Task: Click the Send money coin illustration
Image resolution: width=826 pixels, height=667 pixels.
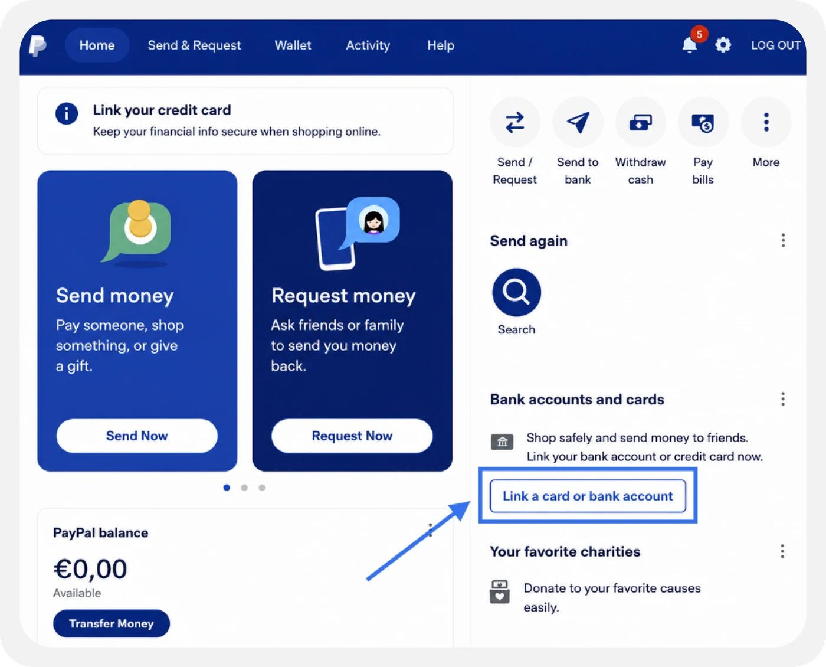Action: 137,233
